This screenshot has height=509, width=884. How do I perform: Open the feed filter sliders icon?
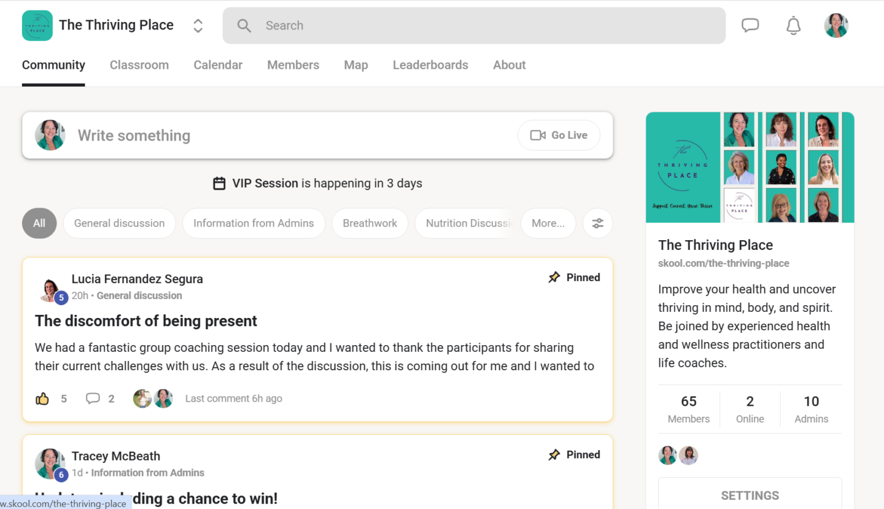[x=598, y=223]
